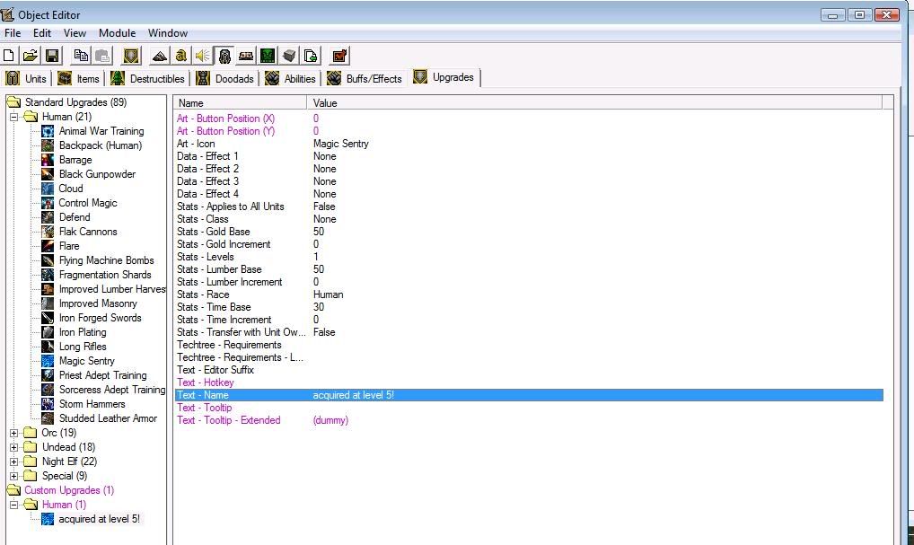
Task: Click the Copy object toolbar icon
Action: [81, 56]
